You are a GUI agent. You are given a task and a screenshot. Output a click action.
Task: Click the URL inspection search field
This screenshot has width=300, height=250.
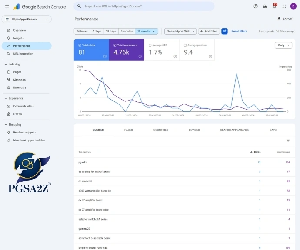coord(143,6)
